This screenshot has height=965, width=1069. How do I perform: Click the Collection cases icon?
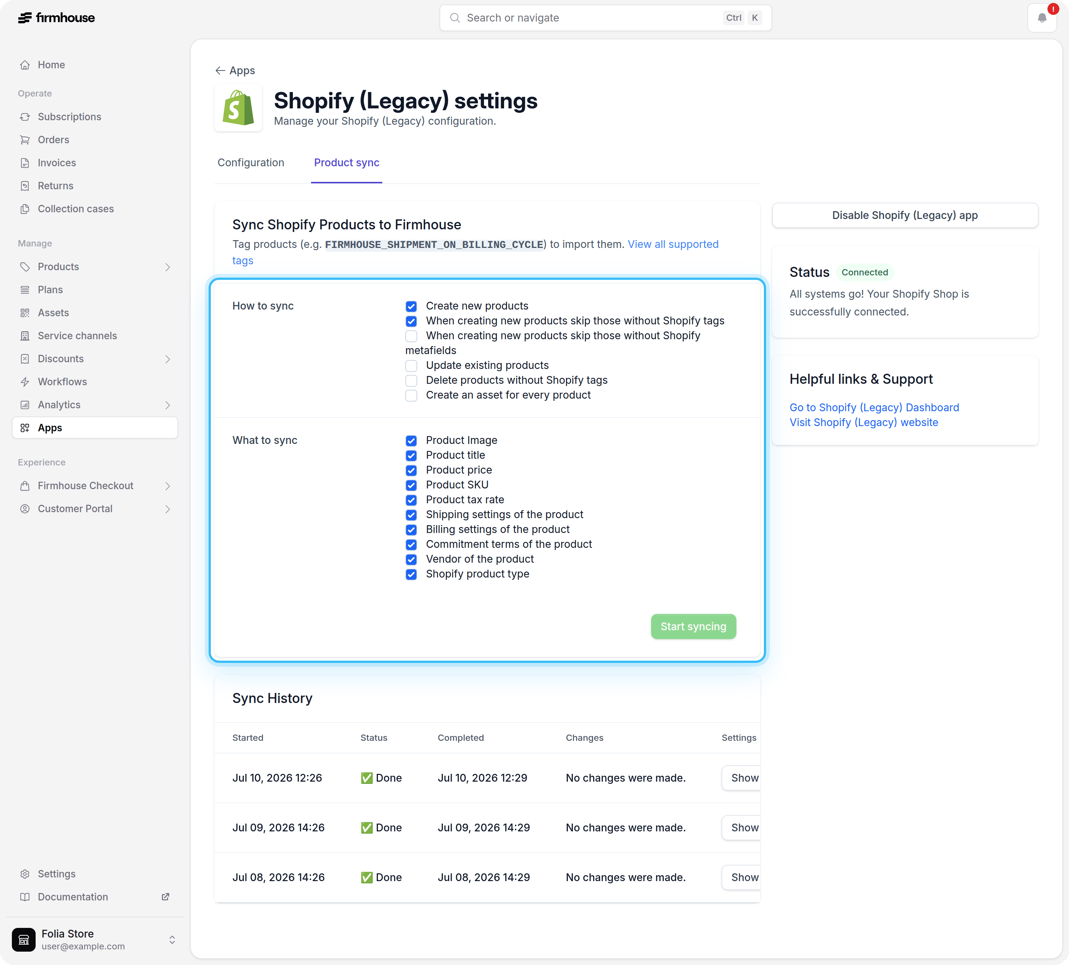pyautogui.click(x=25, y=209)
